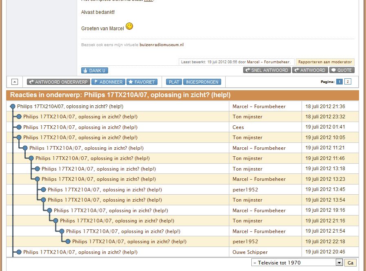Click date '19 juli 2012 20:46'
This screenshot has height=271, width=366.
coord(325,252)
